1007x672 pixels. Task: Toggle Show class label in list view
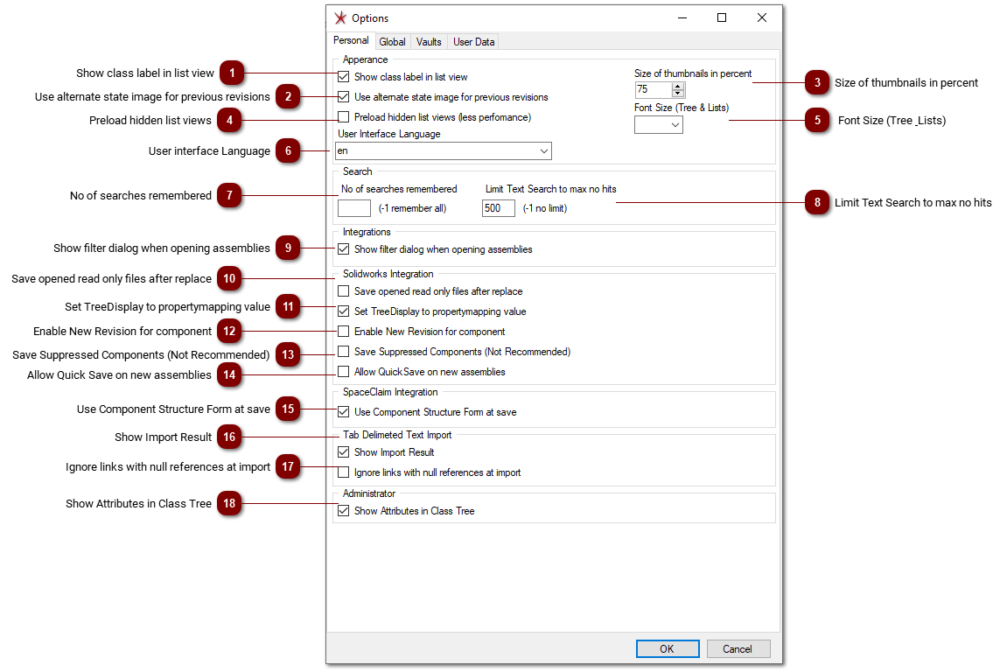click(x=344, y=77)
